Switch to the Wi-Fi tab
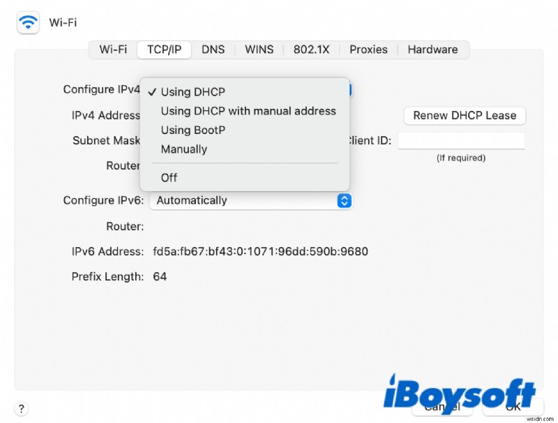 (x=113, y=50)
